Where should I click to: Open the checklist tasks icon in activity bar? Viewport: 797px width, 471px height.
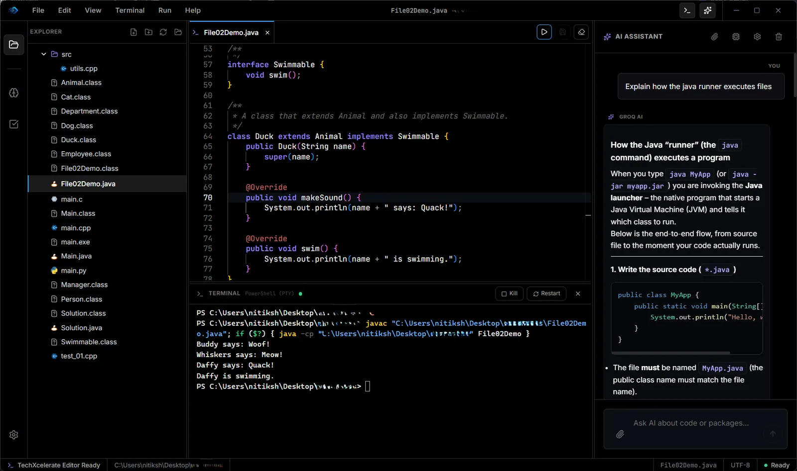pos(14,124)
